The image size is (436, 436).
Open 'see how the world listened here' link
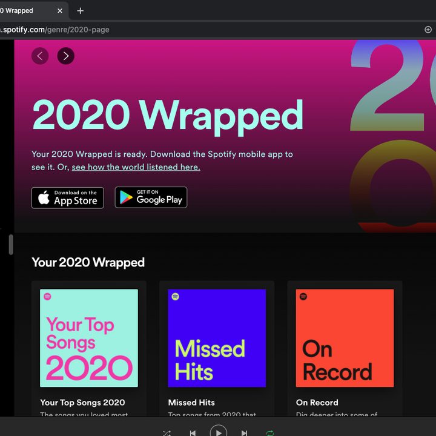(136, 167)
